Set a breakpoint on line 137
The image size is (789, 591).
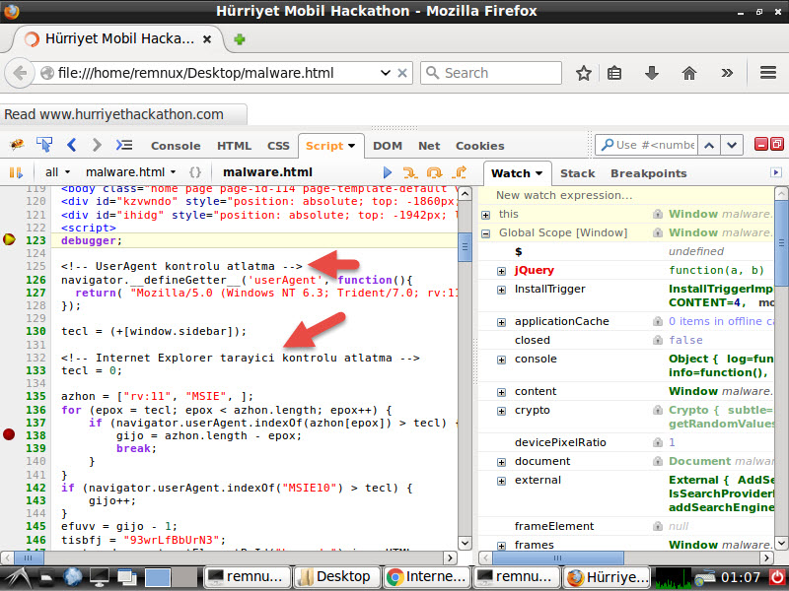9,423
